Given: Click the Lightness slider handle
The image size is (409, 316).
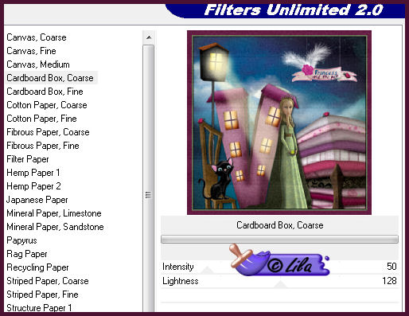Looking at the screenshot, I should click(280, 285).
